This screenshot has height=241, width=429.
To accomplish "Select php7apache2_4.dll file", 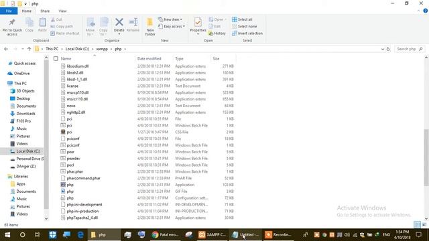I will pos(82,218).
